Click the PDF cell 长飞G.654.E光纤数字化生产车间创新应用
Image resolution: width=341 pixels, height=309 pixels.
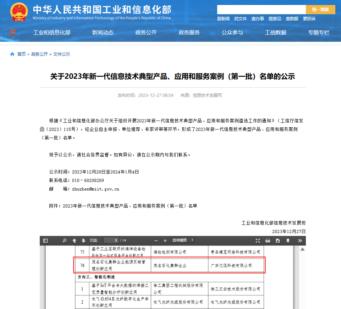pos(120,302)
